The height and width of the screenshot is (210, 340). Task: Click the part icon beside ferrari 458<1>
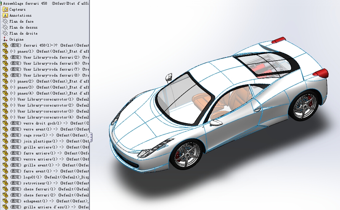(5, 45)
